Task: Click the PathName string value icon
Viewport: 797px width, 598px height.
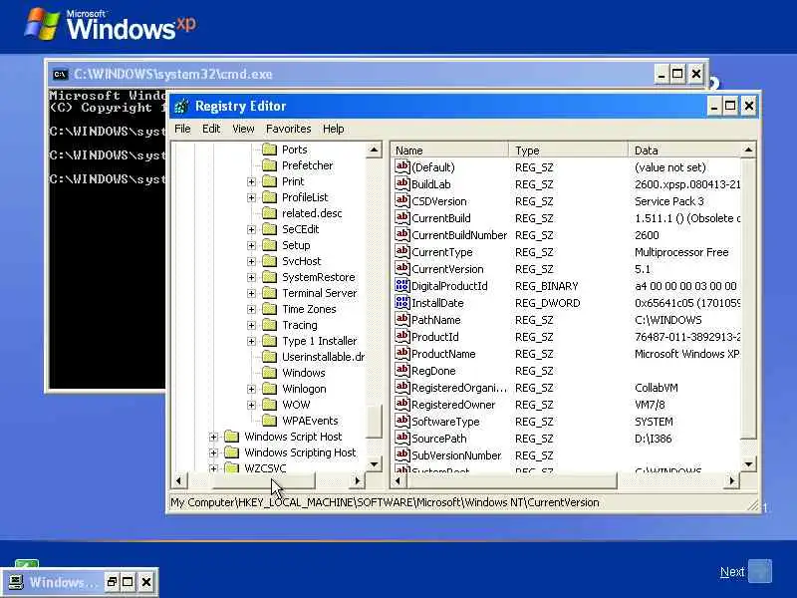Action: pos(402,319)
